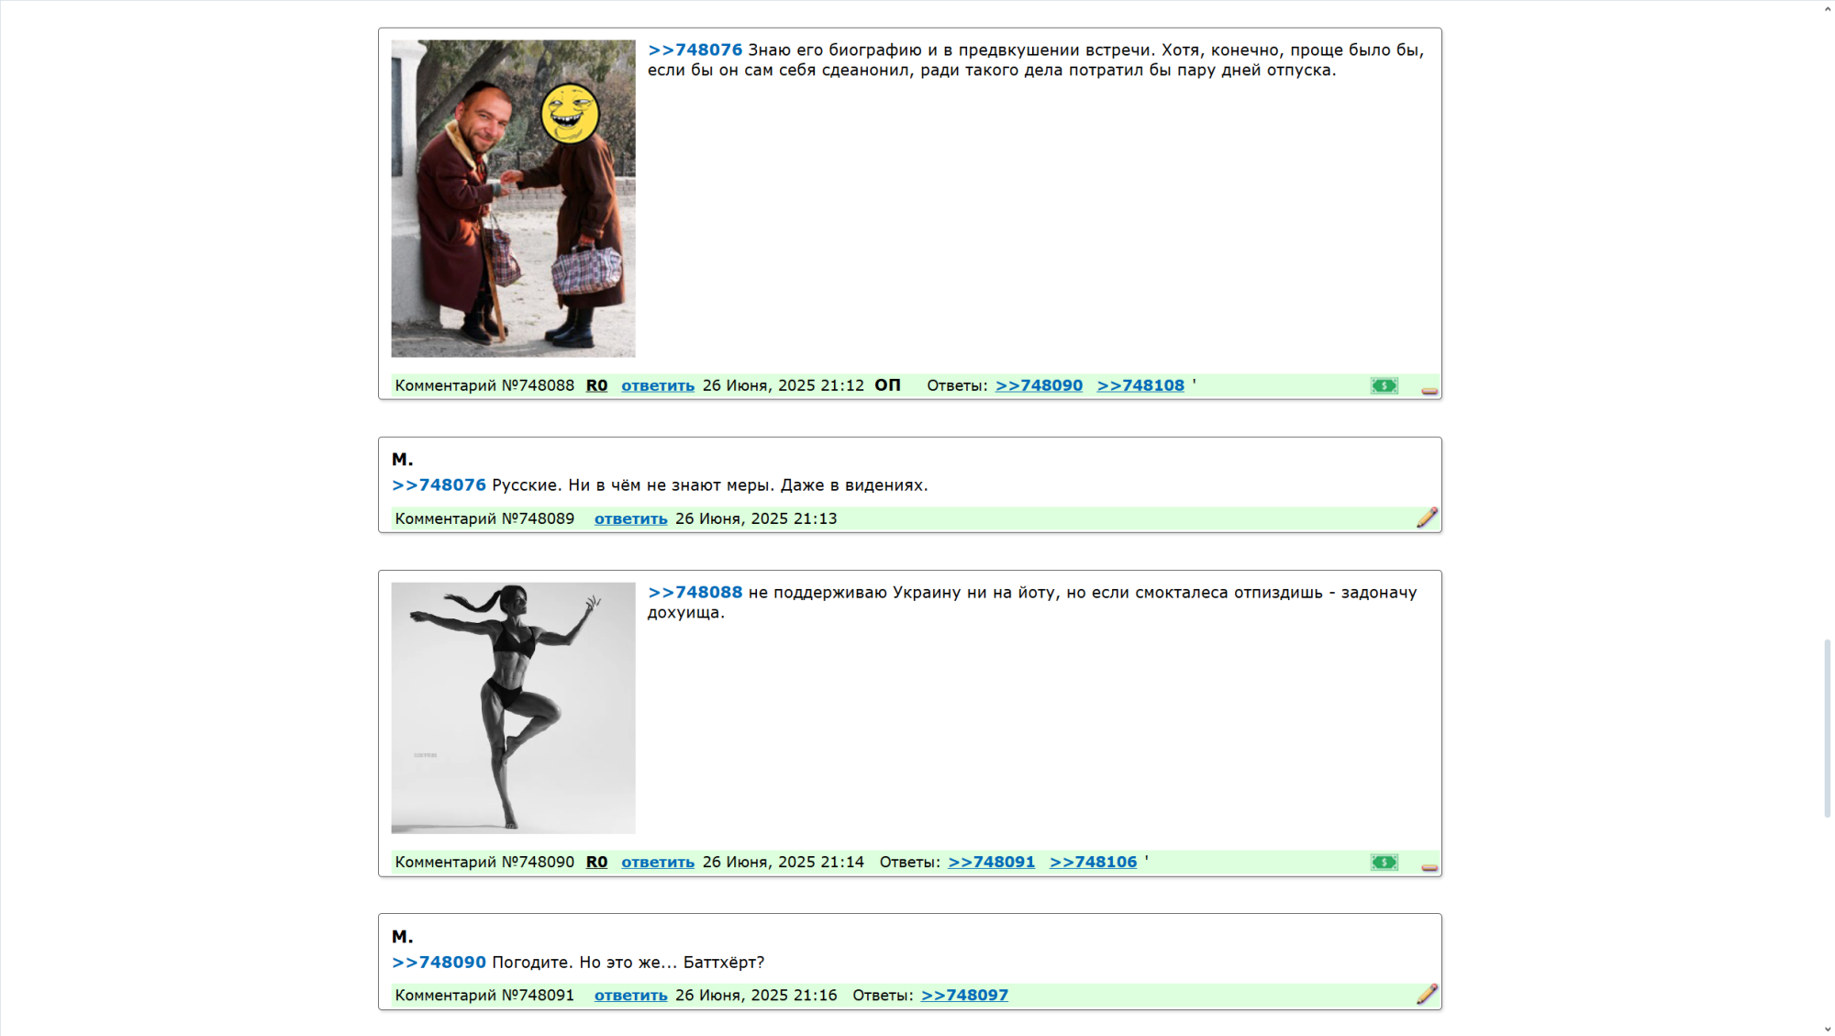Click the scrollbar down arrow
The width and height of the screenshot is (1835, 1036).
(x=1827, y=1030)
